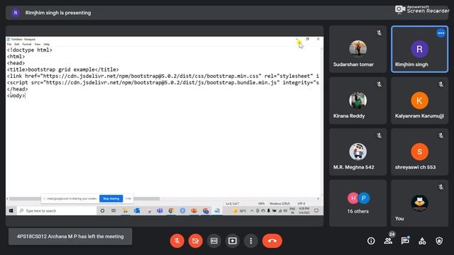Viewport: 454px width, 255px height.
Task: Show everyone participants panel icon
Action: [x=388, y=241]
